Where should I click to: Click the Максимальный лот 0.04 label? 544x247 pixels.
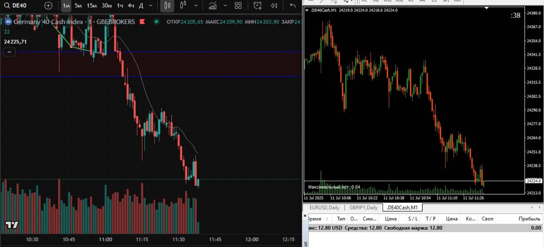tap(334, 187)
